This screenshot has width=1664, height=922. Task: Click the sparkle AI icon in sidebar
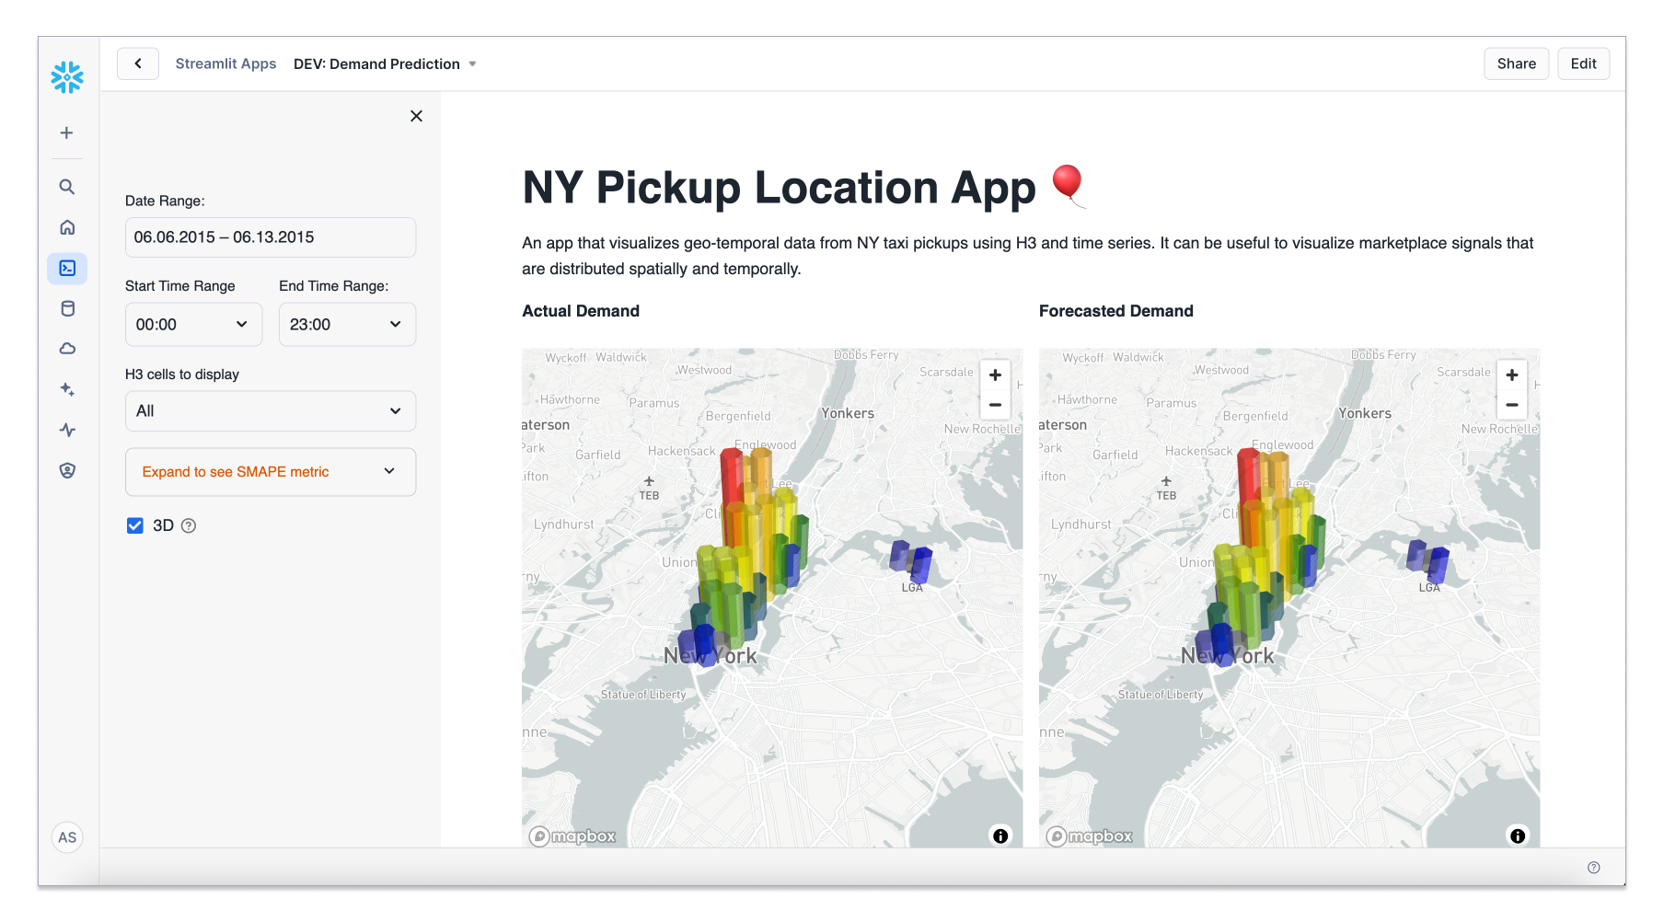click(x=67, y=389)
